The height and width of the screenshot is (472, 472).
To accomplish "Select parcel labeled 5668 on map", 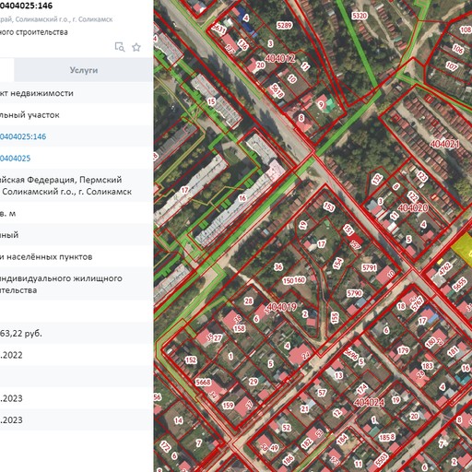I will point(203,382).
